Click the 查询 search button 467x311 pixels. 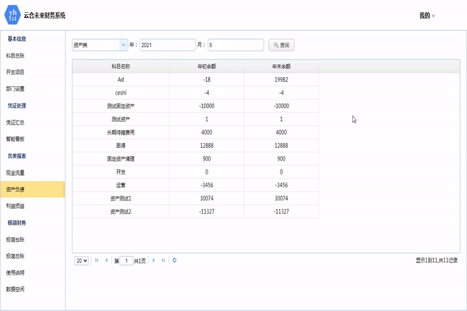point(281,45)
